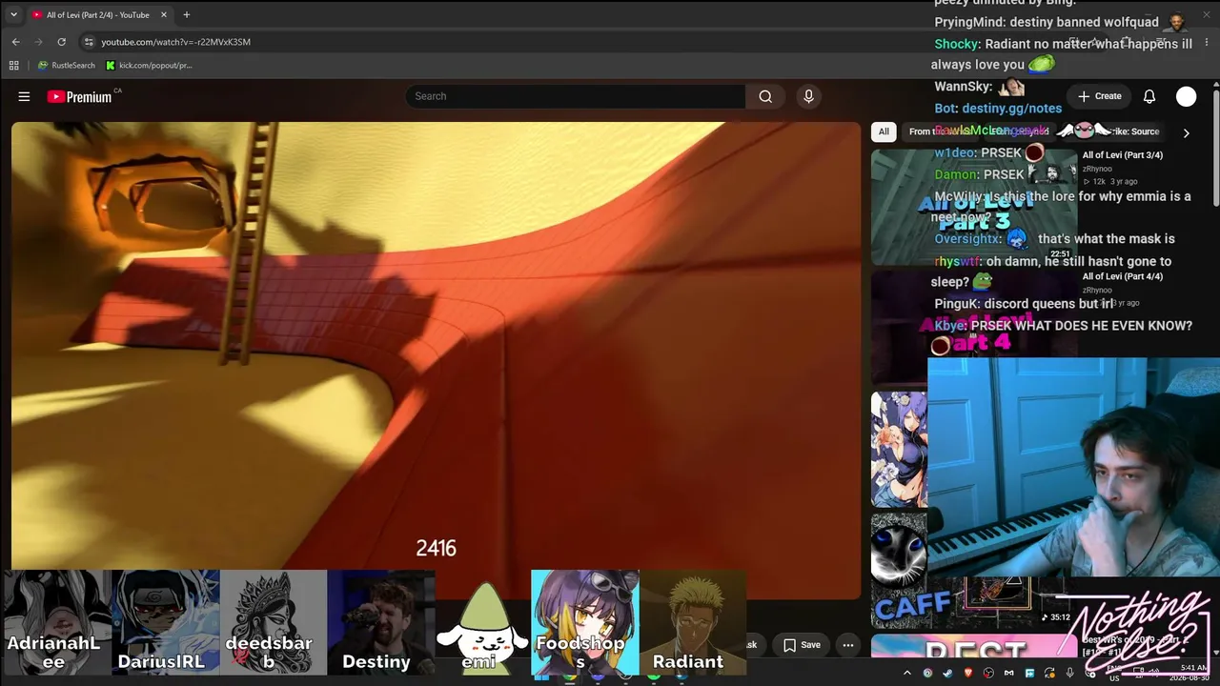Screen dimensions: 1220x686
Task: Go to YouTube Premium home logo
Action: [x=80, y=96]
